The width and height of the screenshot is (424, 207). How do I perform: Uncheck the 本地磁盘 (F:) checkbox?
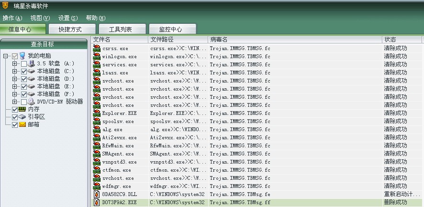pyautogui.click(x=24, y=94)
